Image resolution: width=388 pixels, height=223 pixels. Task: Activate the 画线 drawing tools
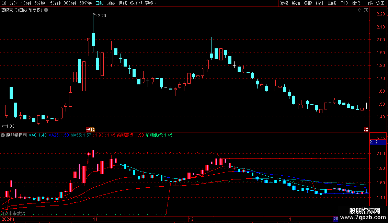332,3
